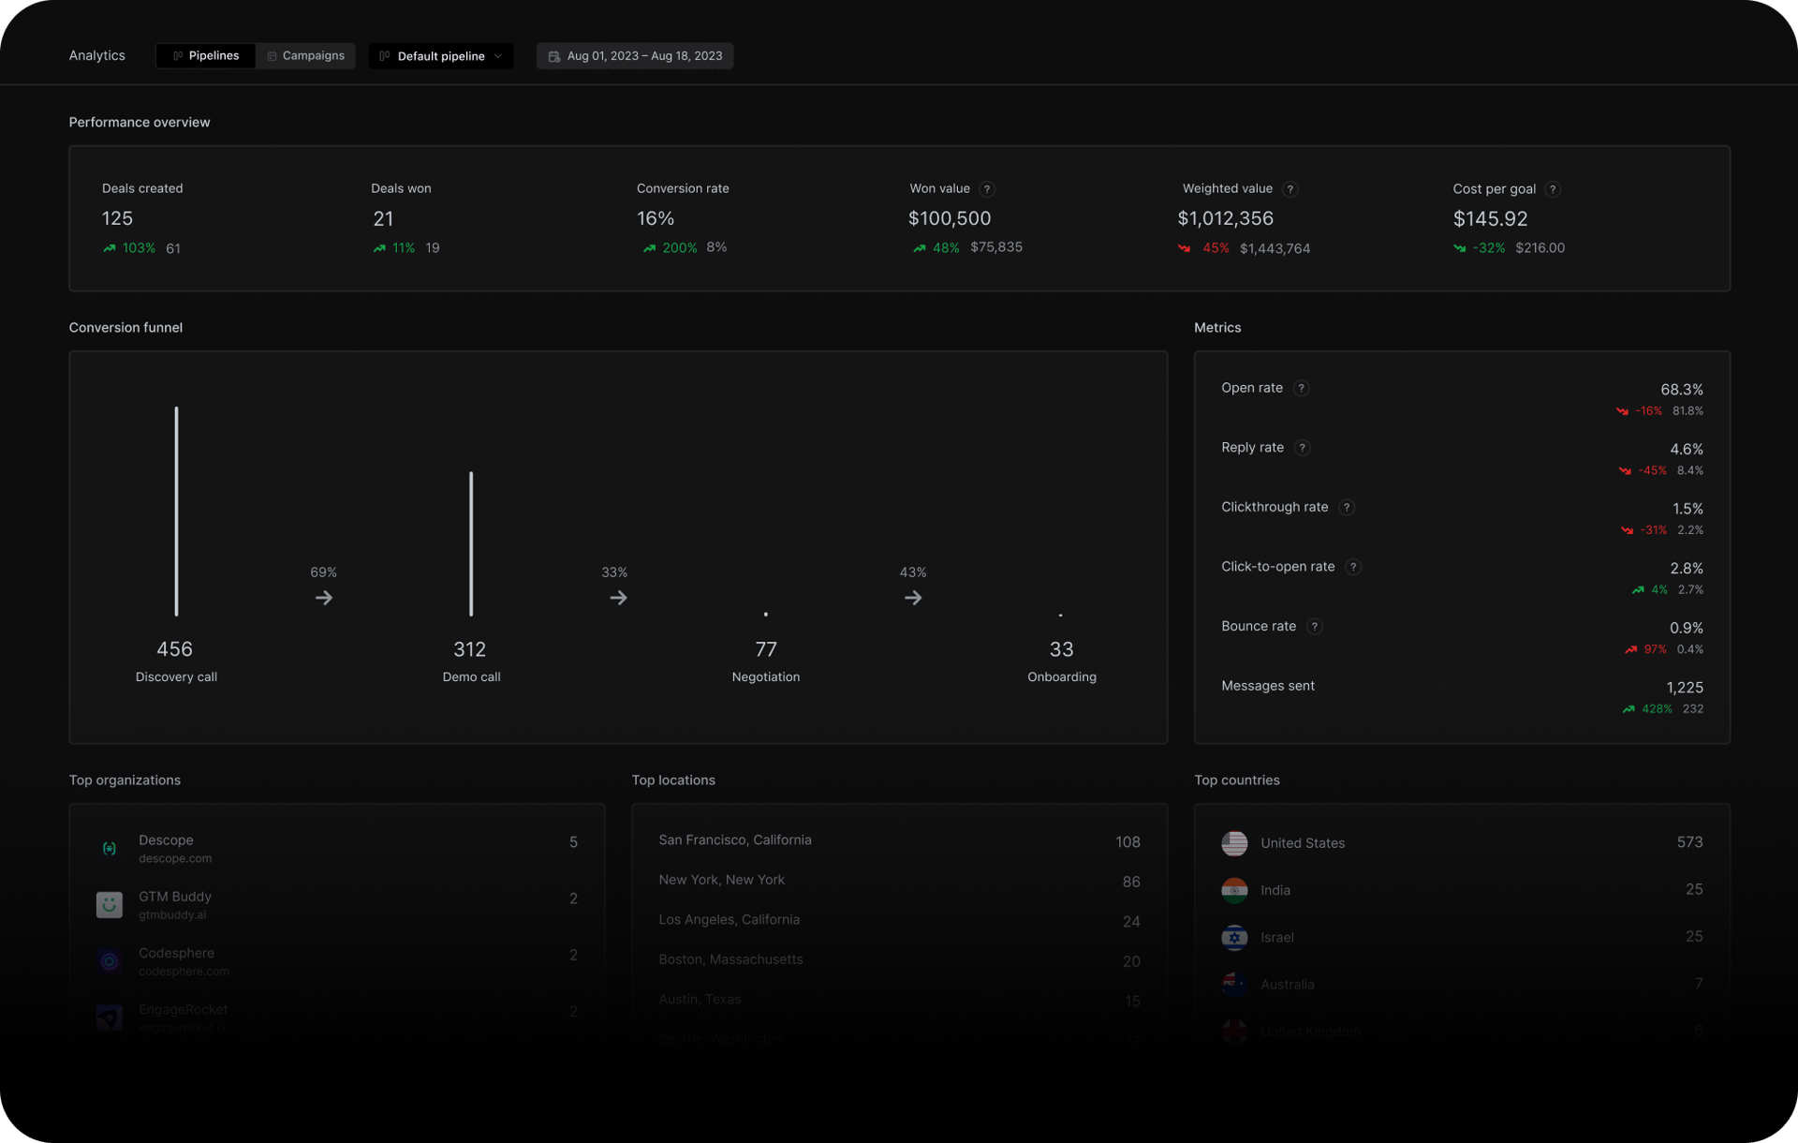Click the Demo call funnel bar

(471, 543)
